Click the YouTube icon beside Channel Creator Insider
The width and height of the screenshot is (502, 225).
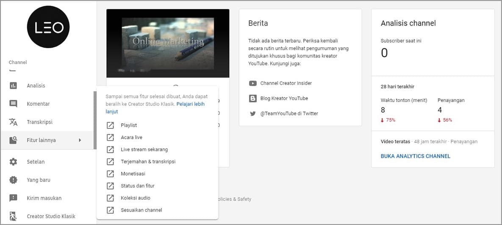pos(253,84)
